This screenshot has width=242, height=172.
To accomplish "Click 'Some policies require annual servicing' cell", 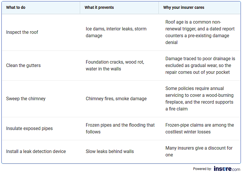I will [200, 99].
